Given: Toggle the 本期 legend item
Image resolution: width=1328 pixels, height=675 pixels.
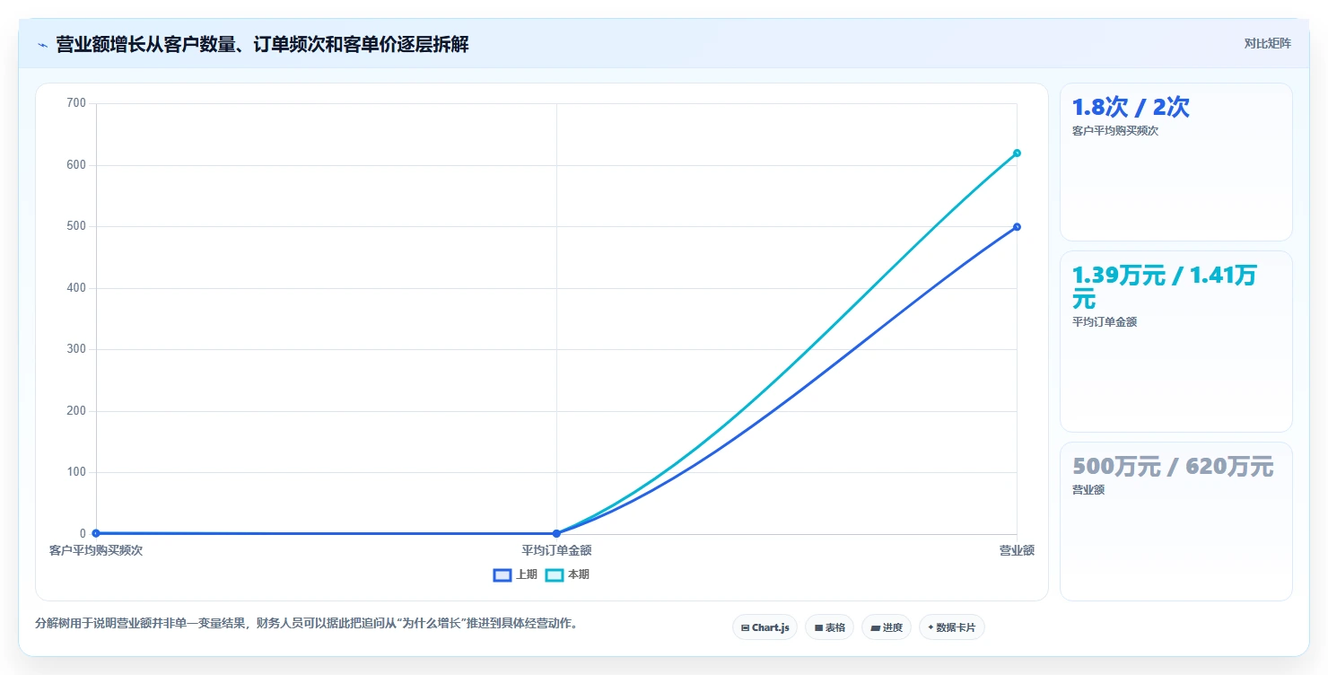Looking at the screenshot, I should pyautogui.click(x=568, y=574).
